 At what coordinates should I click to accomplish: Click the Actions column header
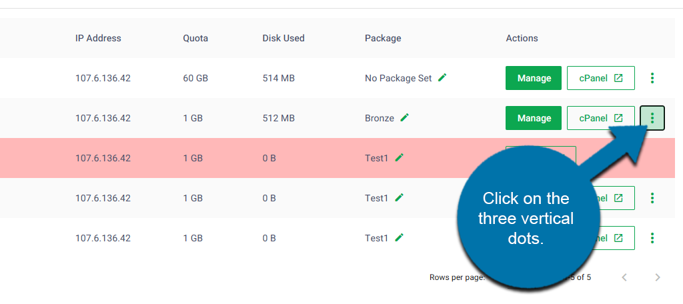[x=522, y=38]
